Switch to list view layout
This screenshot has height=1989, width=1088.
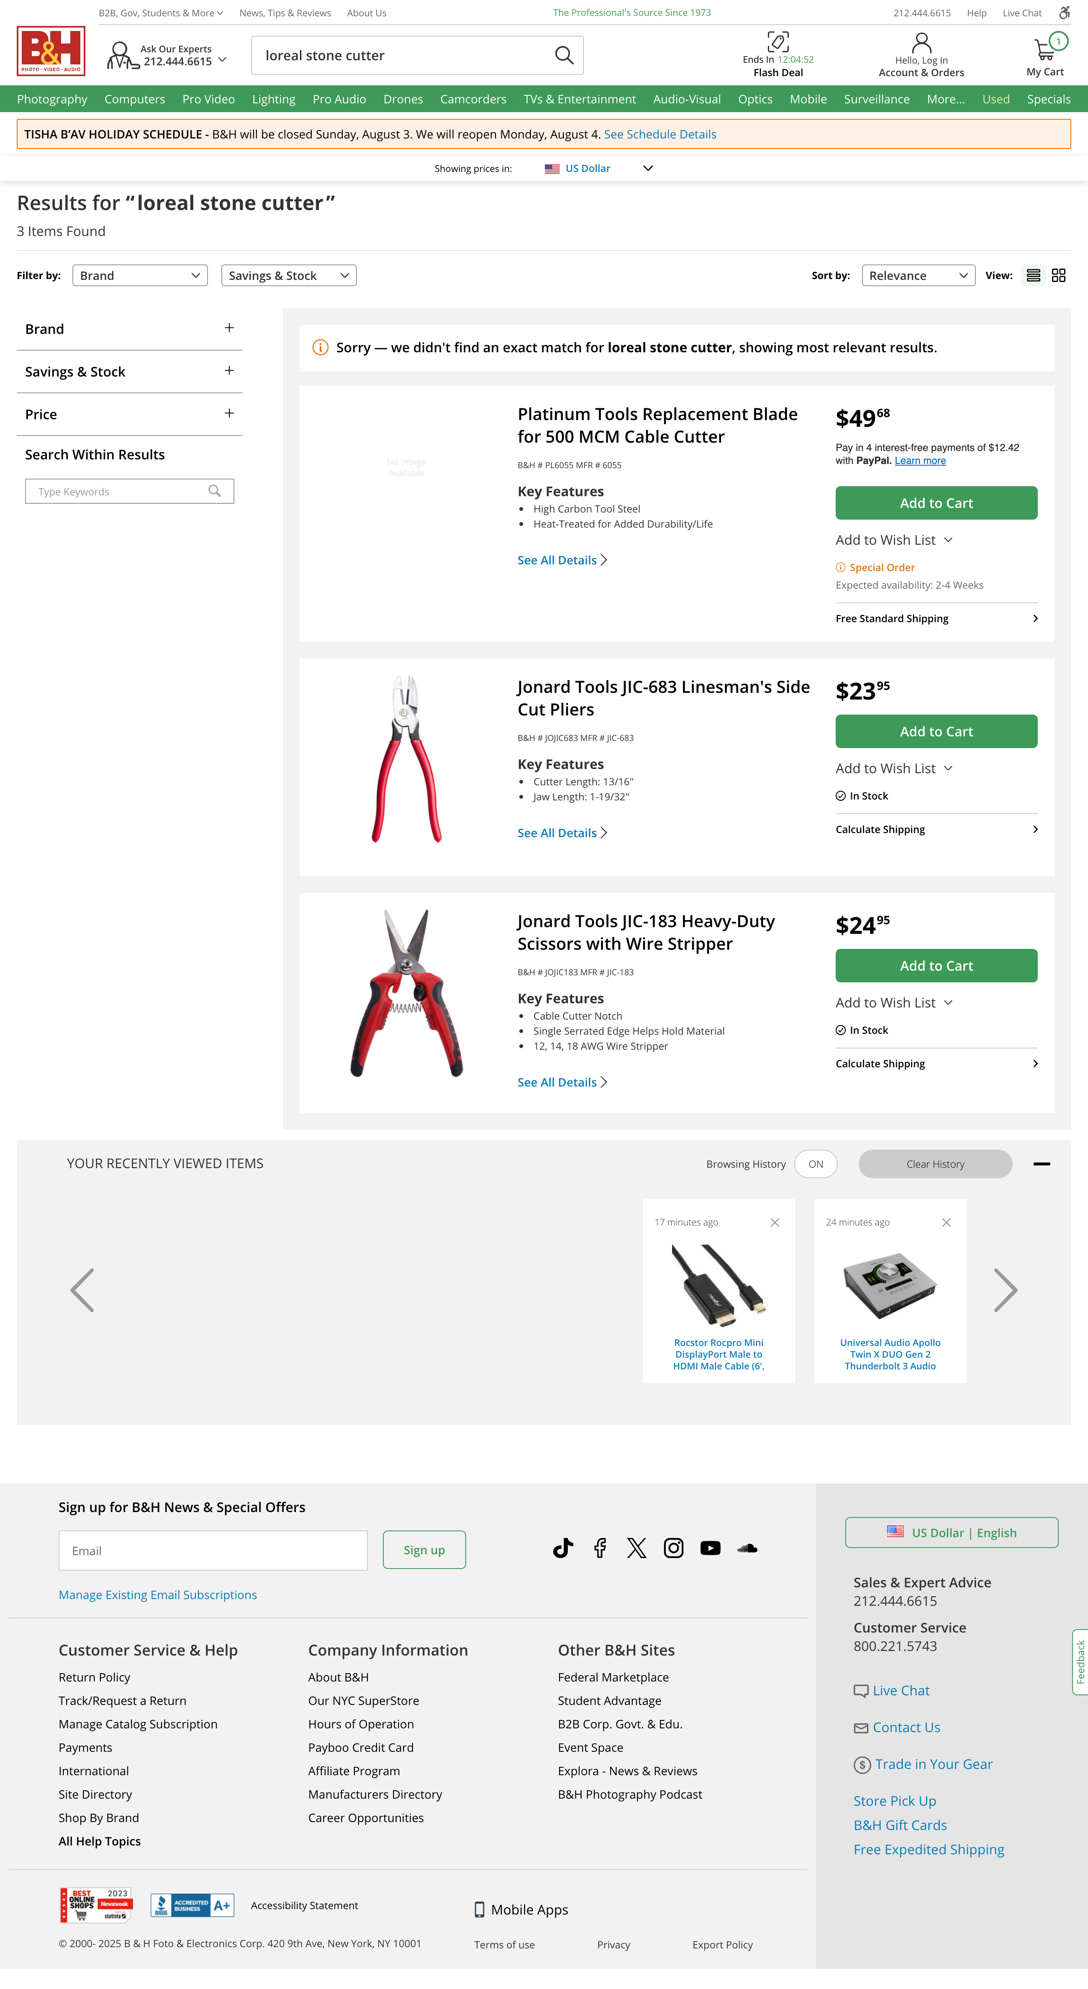1033,276
